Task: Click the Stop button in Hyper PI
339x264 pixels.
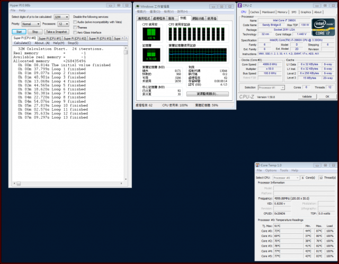Action: (x=35, y=32)
